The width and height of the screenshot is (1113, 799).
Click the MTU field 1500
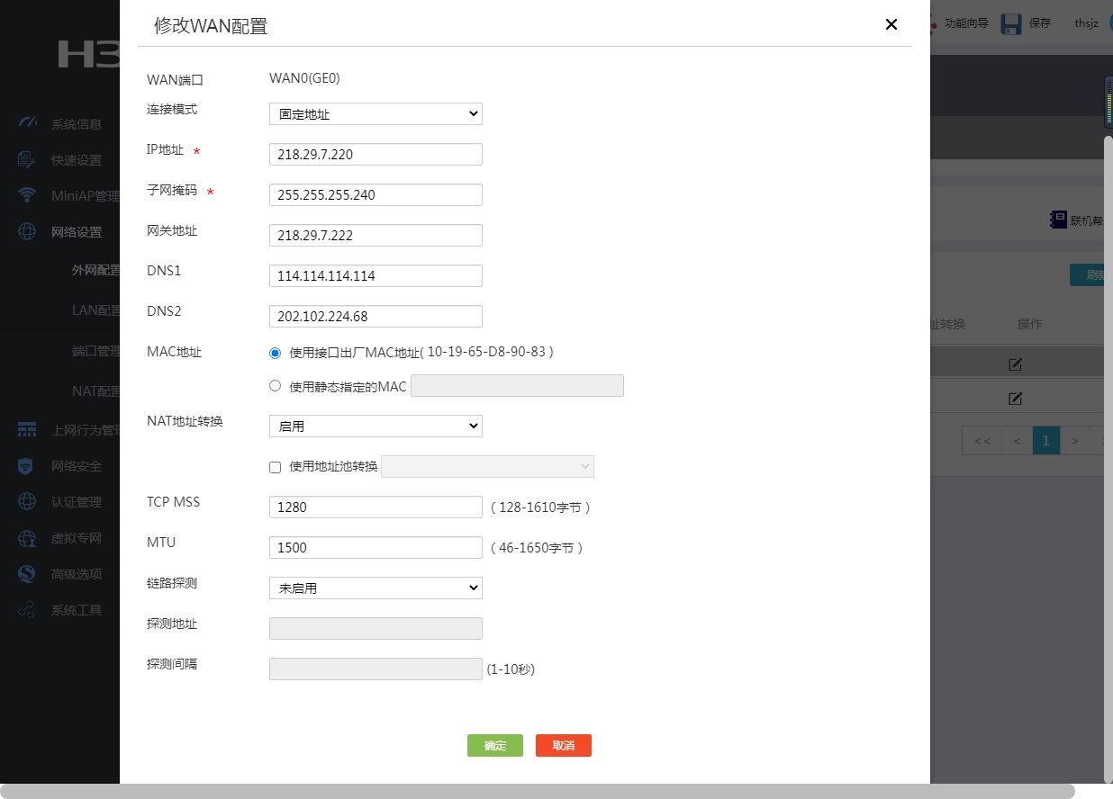pos(376,548)
